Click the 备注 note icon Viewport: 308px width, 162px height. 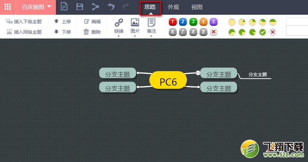(x=151, y=23)
